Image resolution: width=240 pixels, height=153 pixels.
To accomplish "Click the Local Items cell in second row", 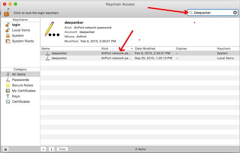I will [225, 58].
